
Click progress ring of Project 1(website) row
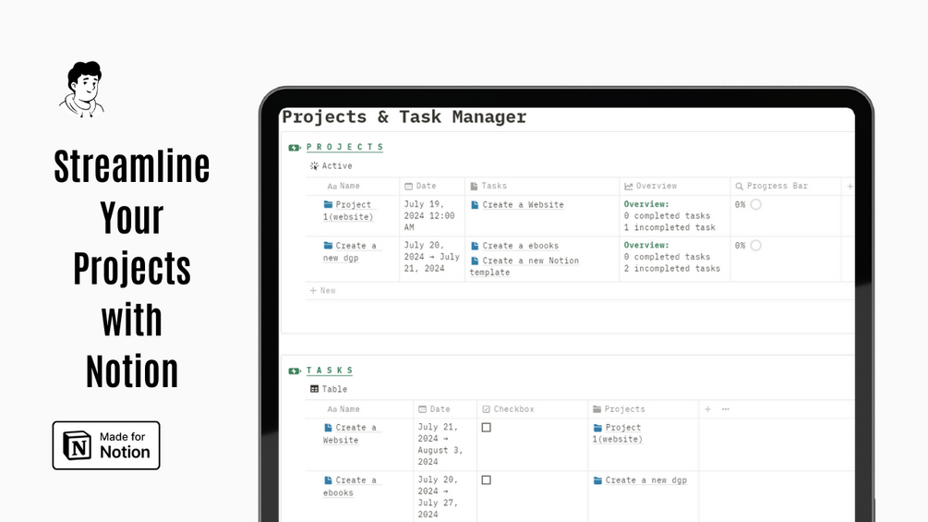pos(755,205)
